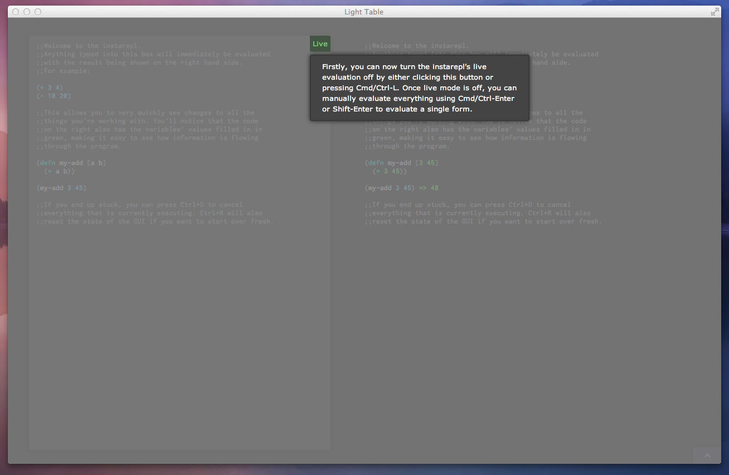
Task: Click the ;;For example: comment in editor
Action: (x=63, y=71)
